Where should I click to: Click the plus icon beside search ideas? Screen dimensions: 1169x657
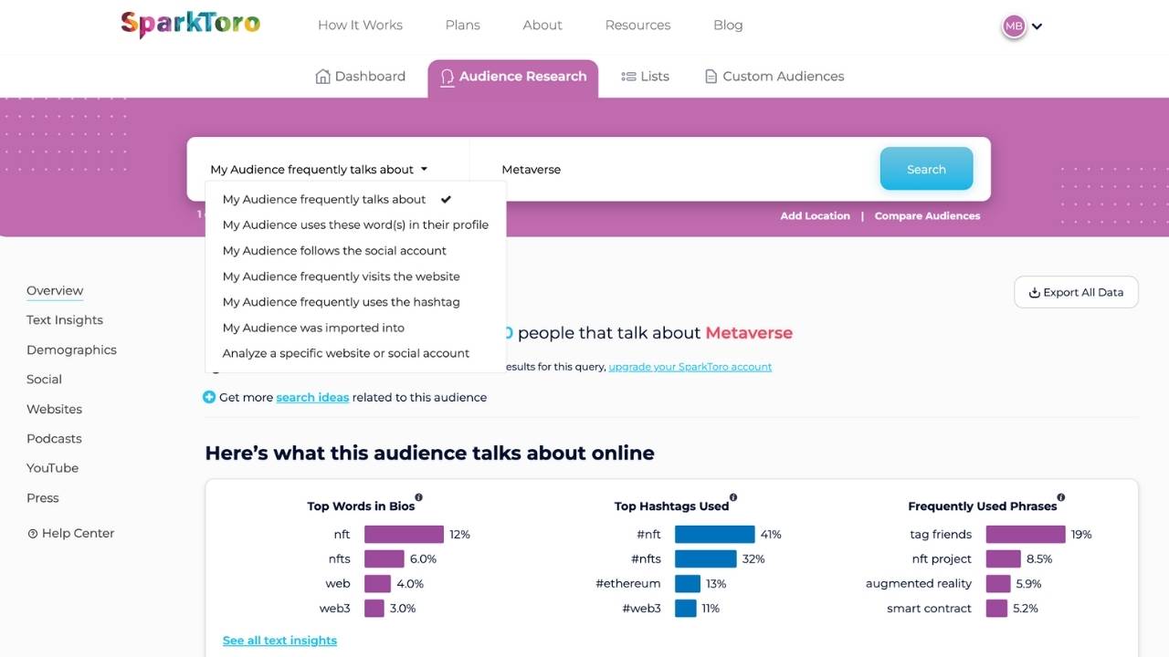[x=209, y=397]
